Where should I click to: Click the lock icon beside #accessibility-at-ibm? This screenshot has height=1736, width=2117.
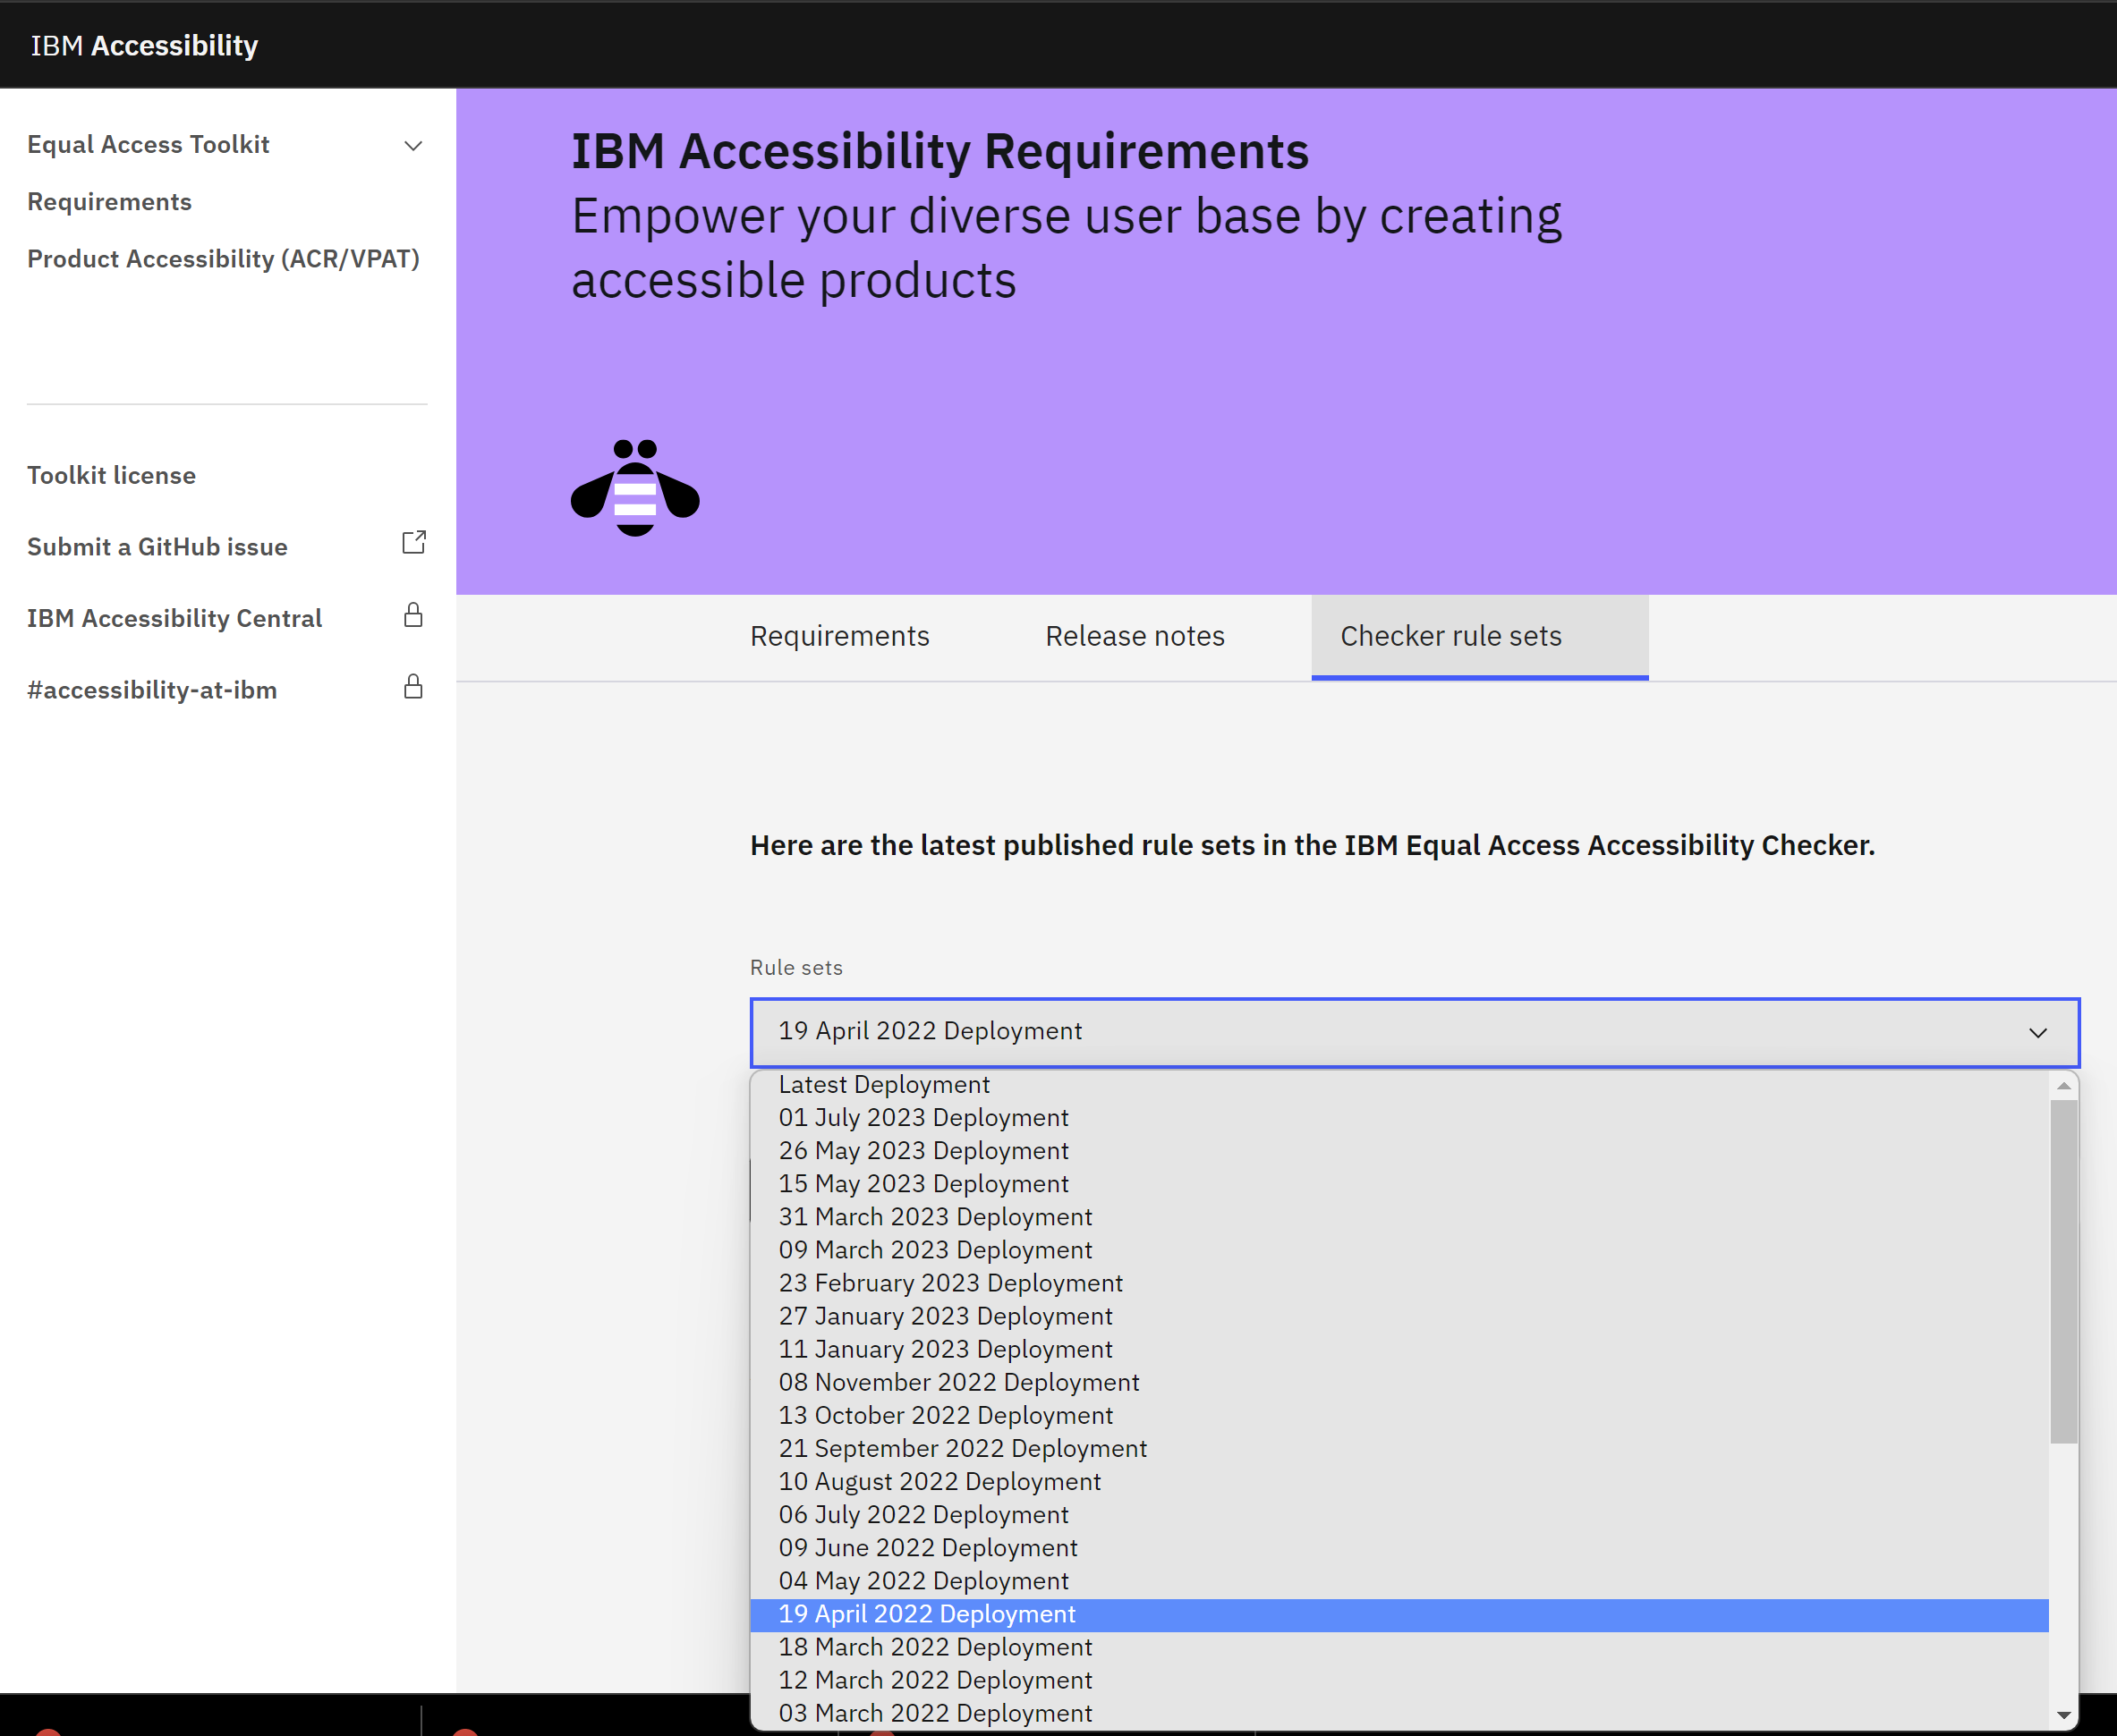point(412,687)
